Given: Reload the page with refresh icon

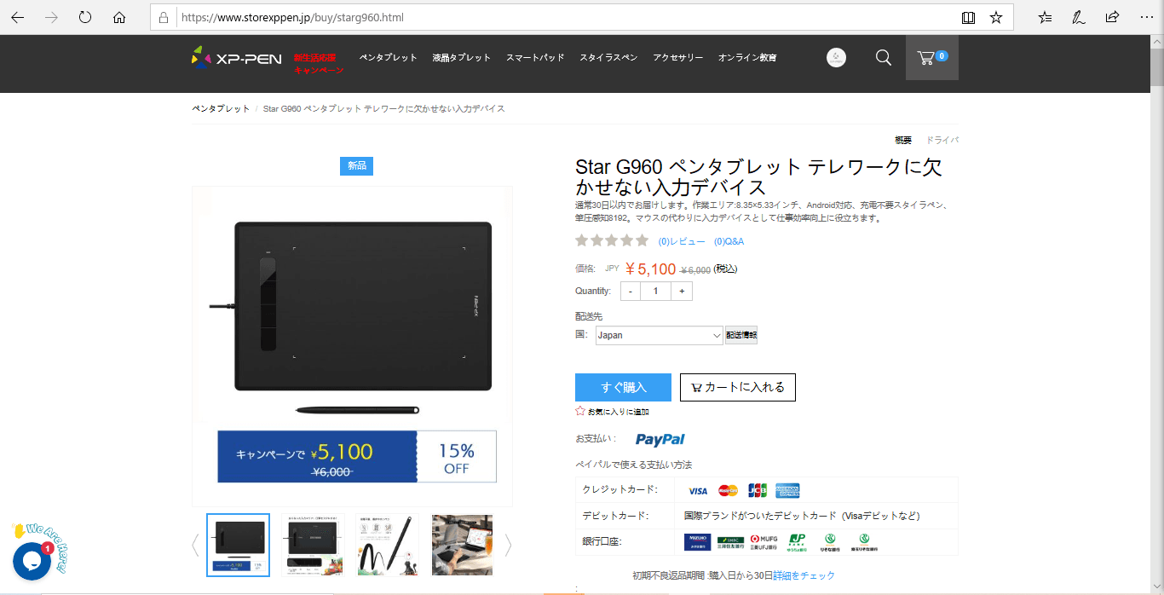Looking at the screenshot, I should tap(85, 17).
